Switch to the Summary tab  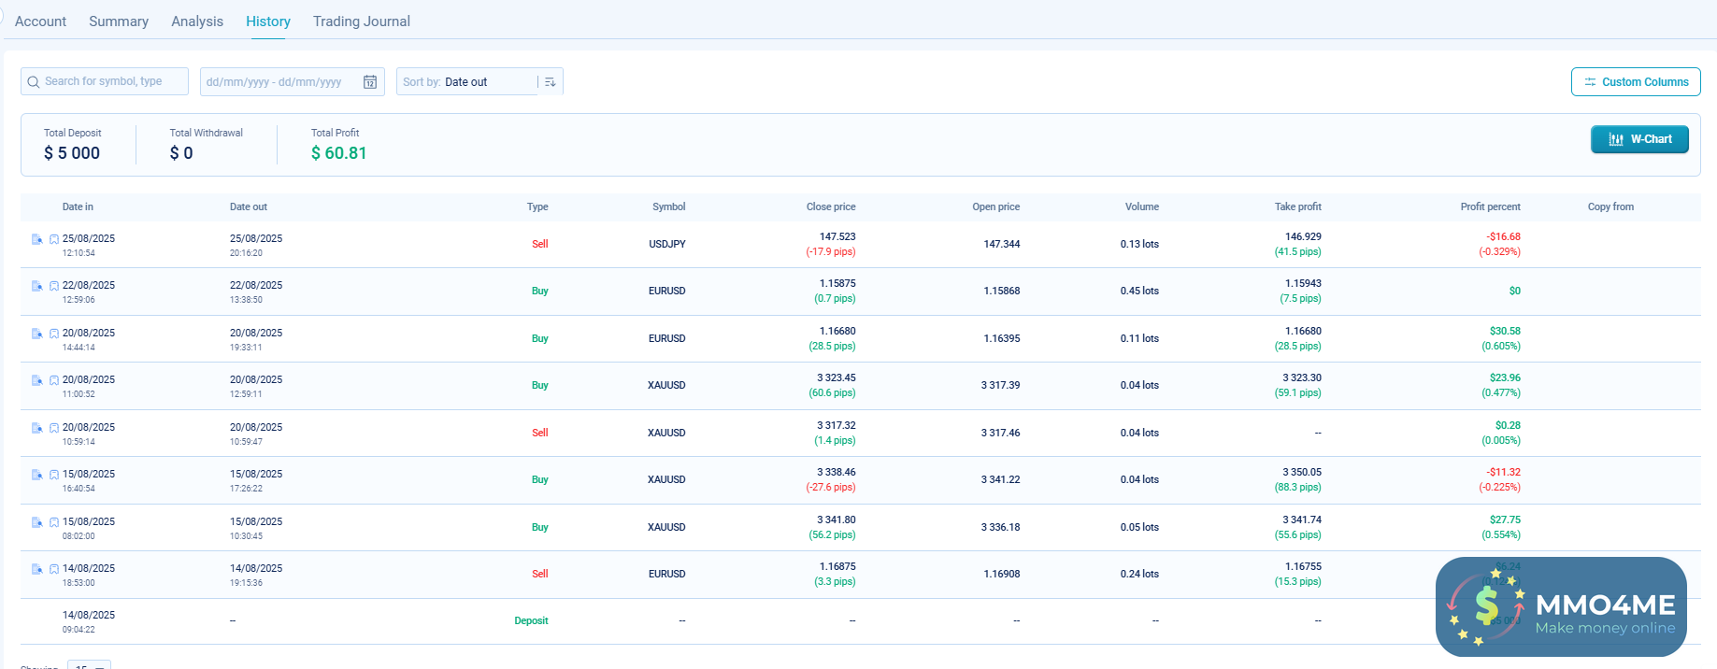pyautogui.click(x=119, y=21)
